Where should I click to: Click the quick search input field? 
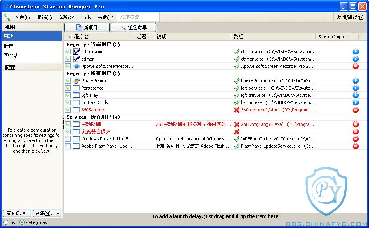138,17
